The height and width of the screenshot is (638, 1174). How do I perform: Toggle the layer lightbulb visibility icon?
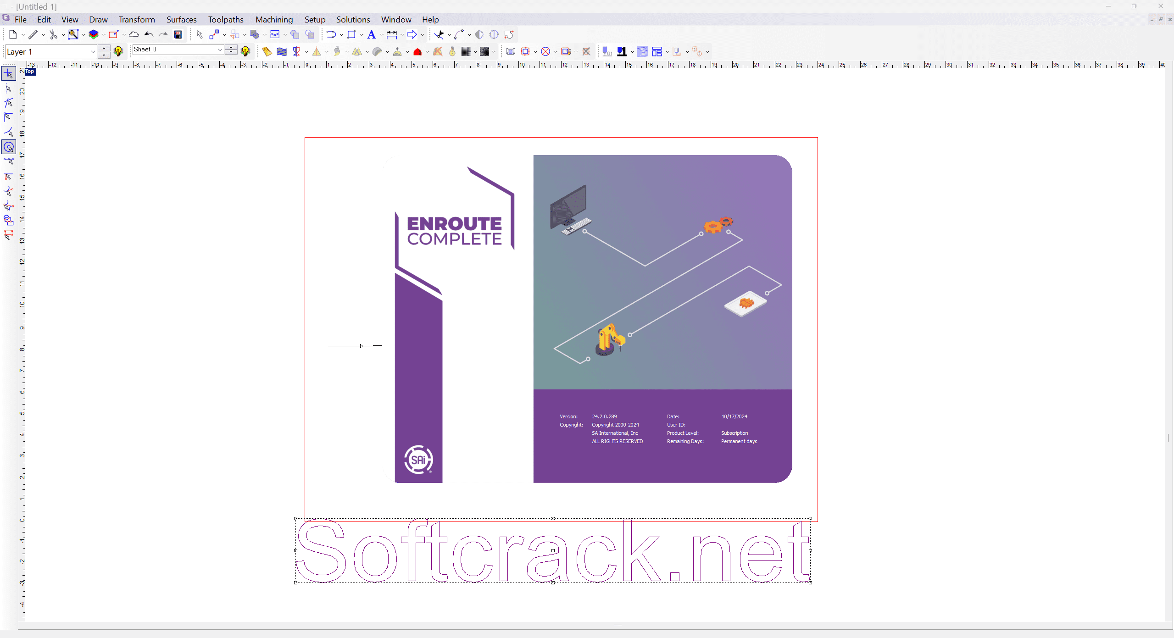(x=118, y=51)
